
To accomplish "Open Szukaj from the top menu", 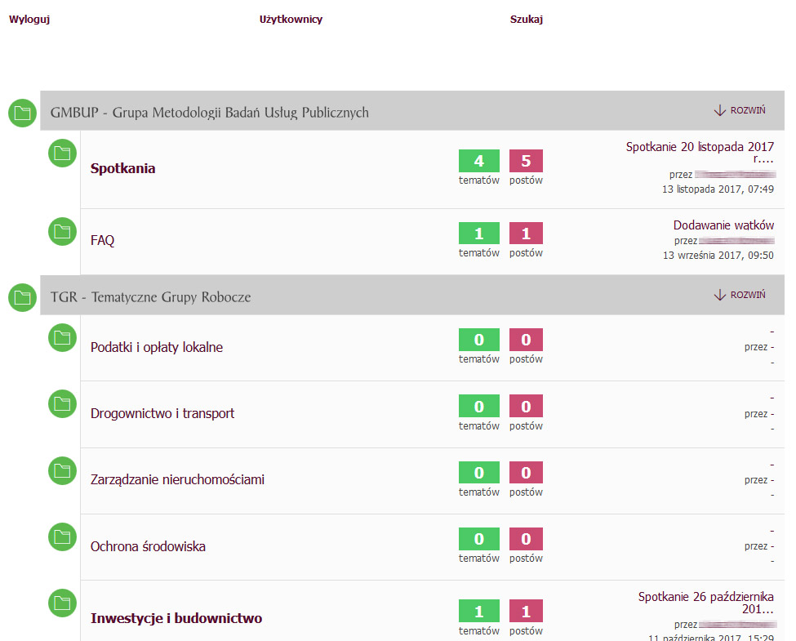I will [527, 20].
